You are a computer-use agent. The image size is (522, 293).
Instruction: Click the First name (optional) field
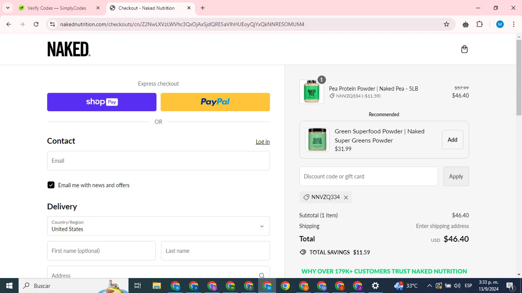point(101,251)
